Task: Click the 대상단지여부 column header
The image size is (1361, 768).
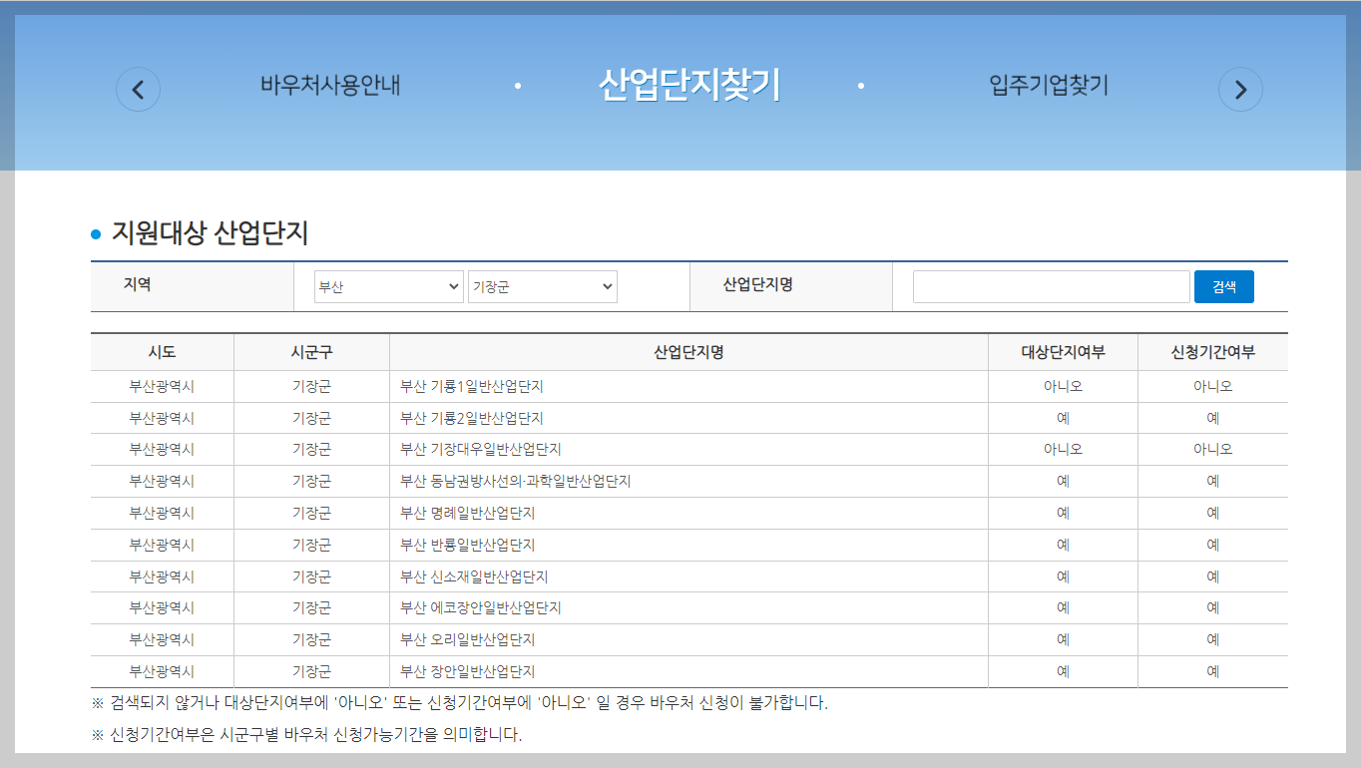Action: [x=1062, y=351]
